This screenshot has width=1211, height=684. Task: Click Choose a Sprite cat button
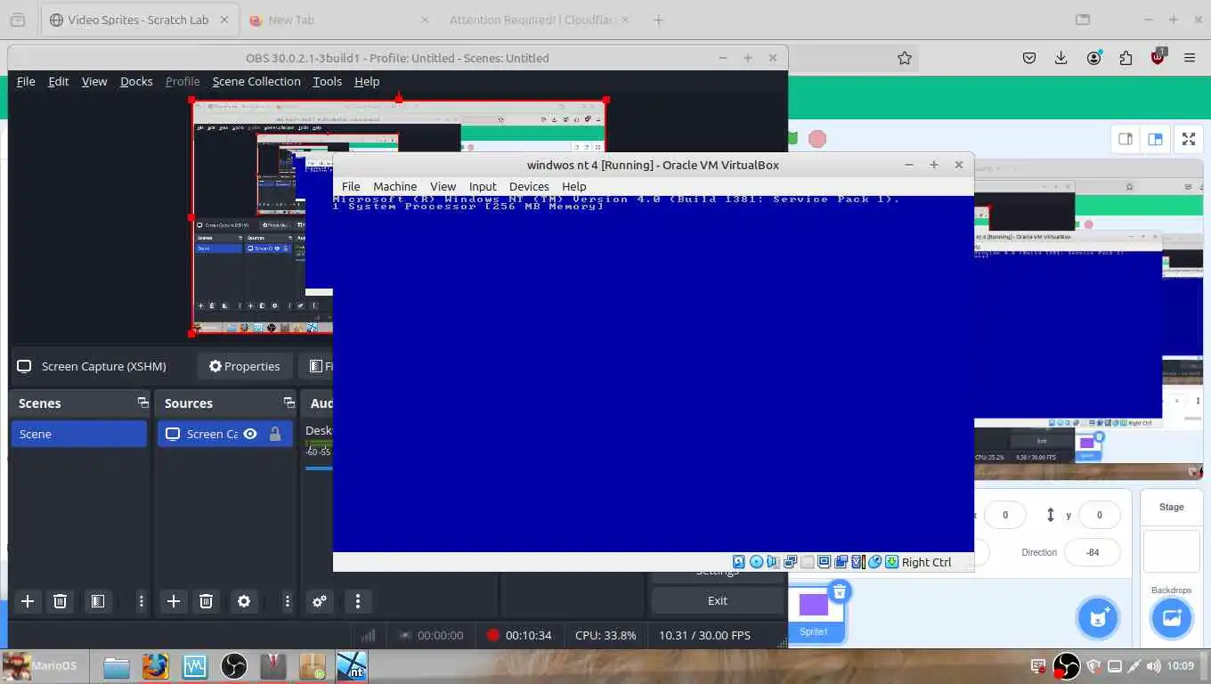(1099, 618)
